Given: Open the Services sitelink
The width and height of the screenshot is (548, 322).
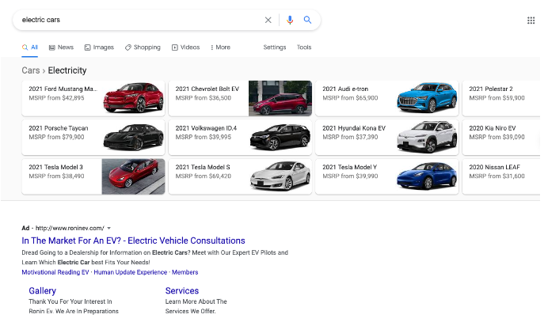Looking at the screenshot, I should click(x=181, y=291).
